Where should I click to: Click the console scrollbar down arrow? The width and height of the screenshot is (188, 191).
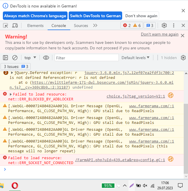click(x=186, y=176)
